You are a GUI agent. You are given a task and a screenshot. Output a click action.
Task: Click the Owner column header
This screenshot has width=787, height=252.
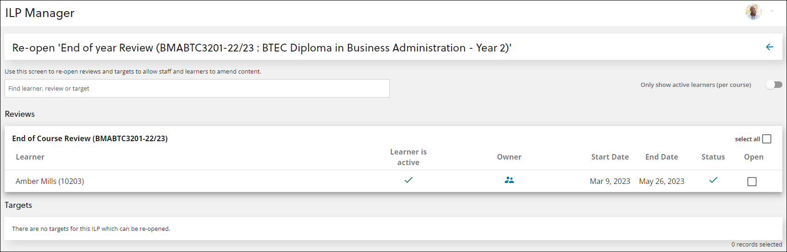tap(509, 157)
